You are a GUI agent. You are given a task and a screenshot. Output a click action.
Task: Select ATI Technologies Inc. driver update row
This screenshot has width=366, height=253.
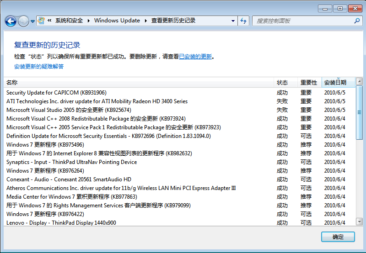pos(180,101)
